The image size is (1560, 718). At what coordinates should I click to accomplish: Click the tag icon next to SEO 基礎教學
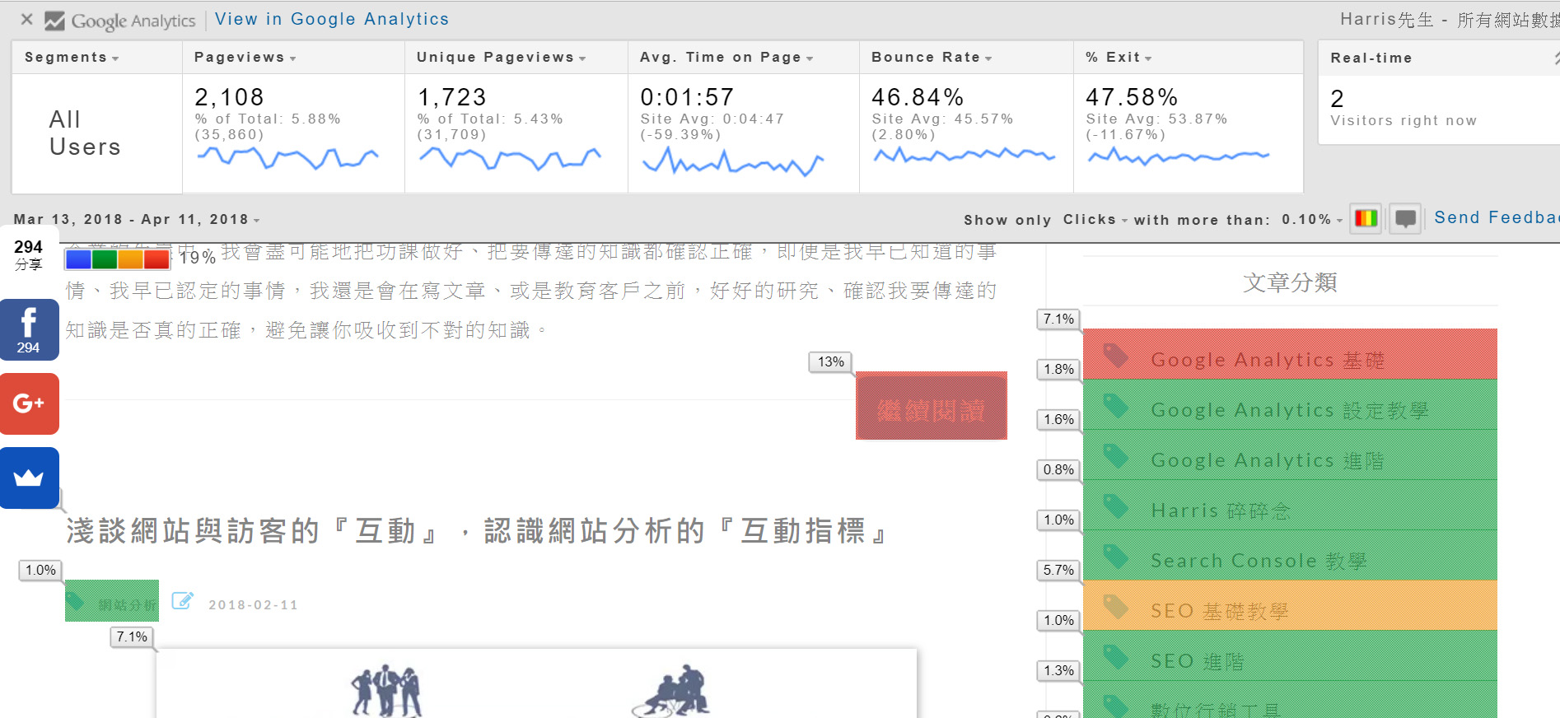(x=1116, y=607)
